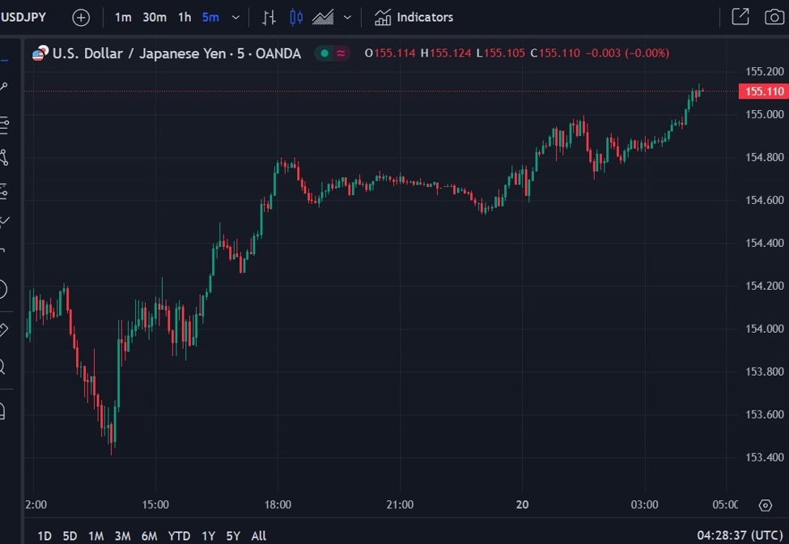Activate the 1m timeframe
This screenshot has width=789, height=544.
pos(123,16)
